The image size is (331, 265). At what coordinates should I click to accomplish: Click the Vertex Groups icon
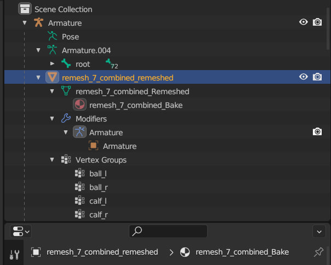tap(66, 160)
